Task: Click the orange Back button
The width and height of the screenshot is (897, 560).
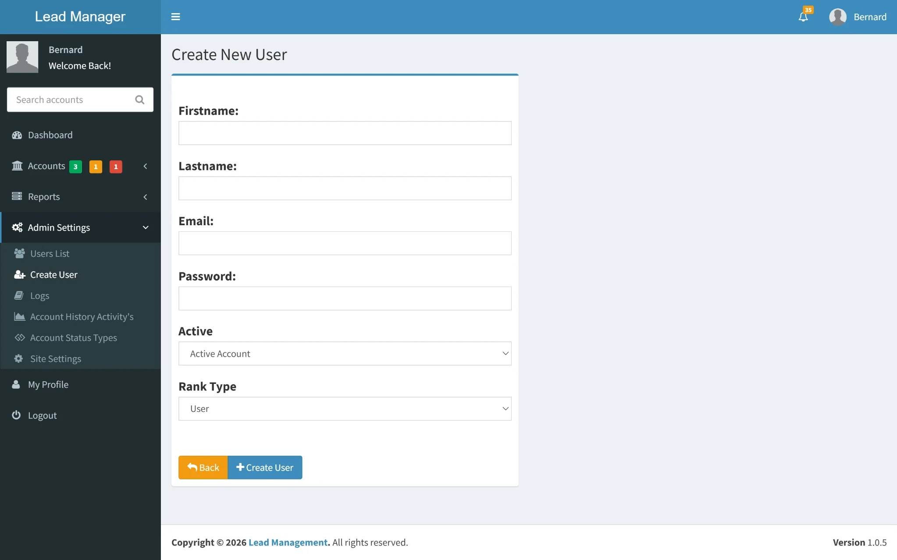Action: [x=203, y=468]
